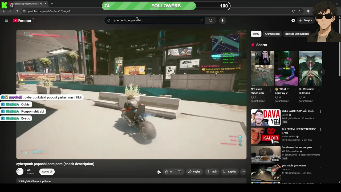Open options for GÜLERSEM video
This screenshot has width=341, height=192.
[321, 130]
